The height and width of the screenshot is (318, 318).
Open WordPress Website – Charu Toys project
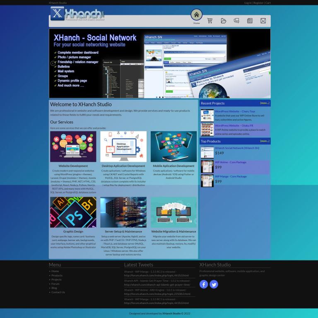pyautogui.click(x=235, y=111)
